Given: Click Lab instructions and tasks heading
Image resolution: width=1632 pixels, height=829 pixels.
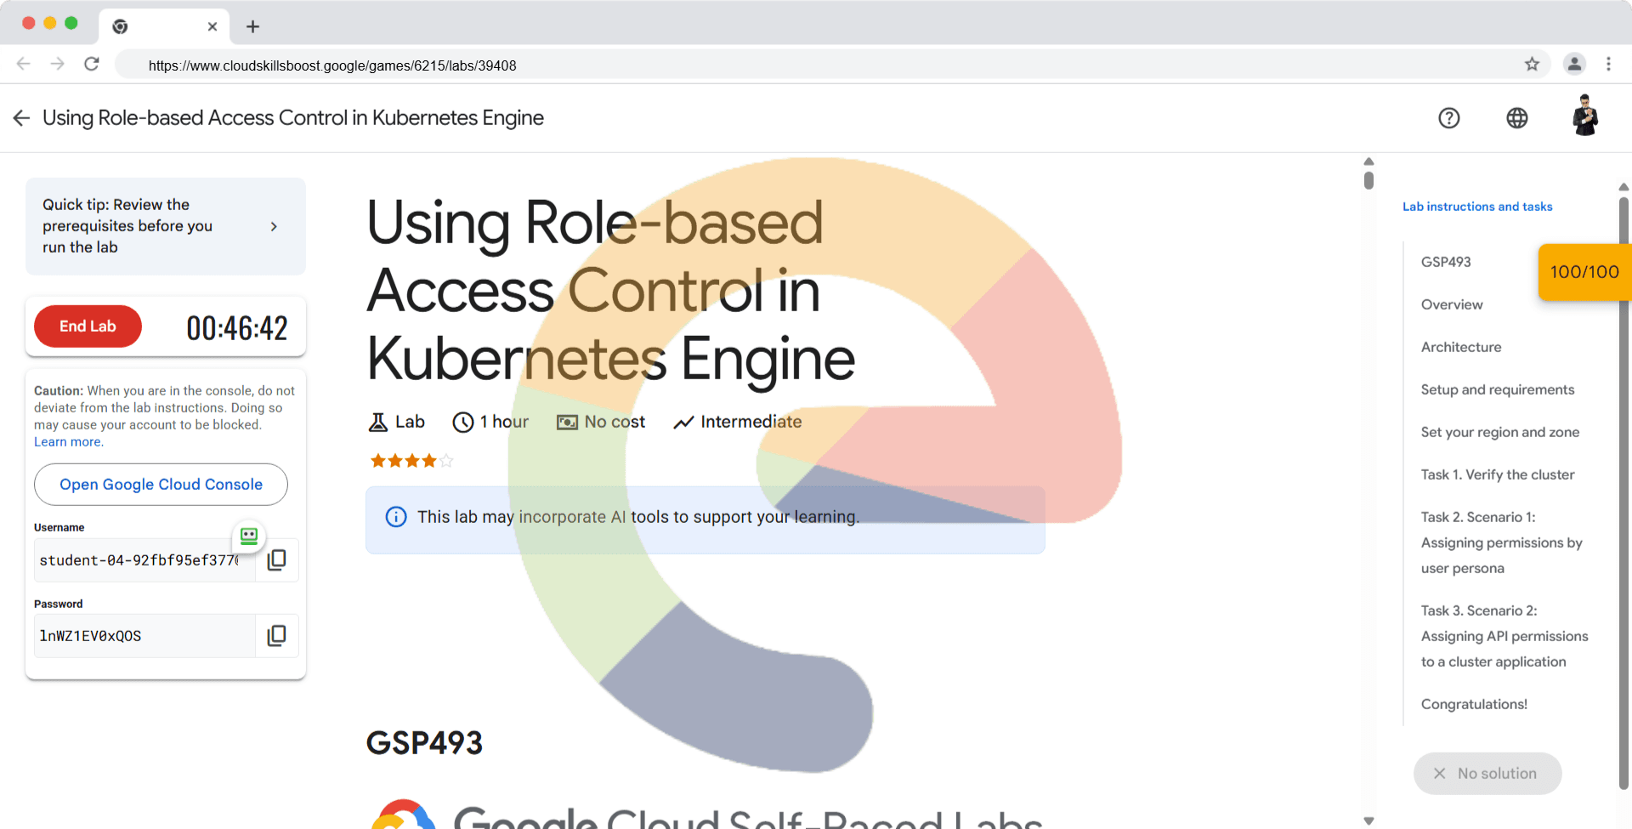Looking at the screenshot, I should [x=1477, y=207].
